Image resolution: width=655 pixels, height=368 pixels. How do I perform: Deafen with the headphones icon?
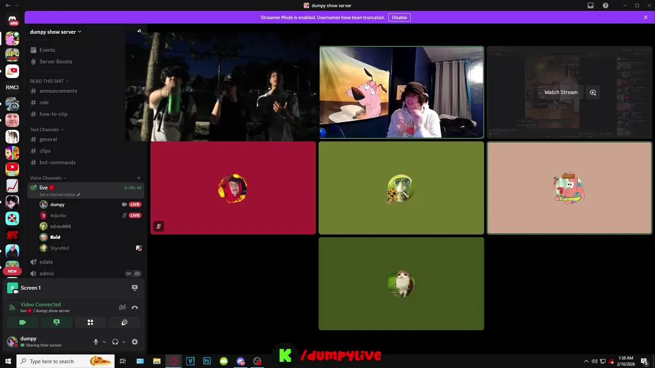tap(115, 342)
